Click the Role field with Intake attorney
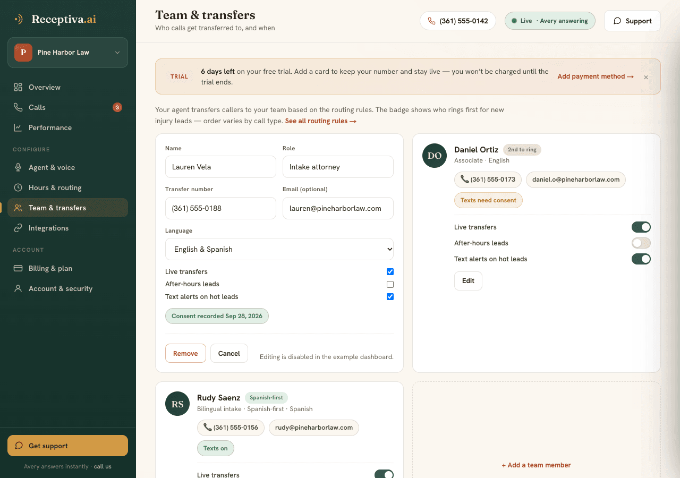This screenshot has width=680, height=478. tap(338, 167)
